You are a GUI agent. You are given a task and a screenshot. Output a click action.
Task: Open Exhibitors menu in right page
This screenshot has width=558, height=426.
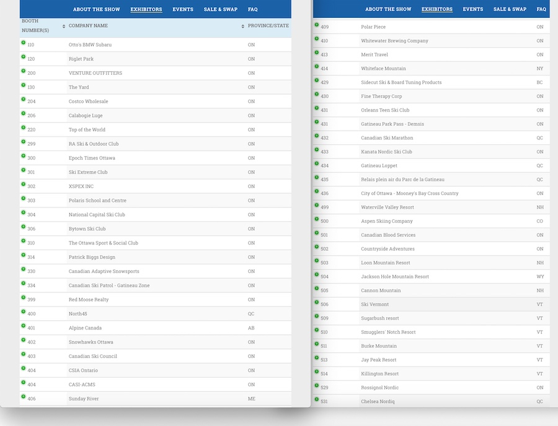point(437,9)
